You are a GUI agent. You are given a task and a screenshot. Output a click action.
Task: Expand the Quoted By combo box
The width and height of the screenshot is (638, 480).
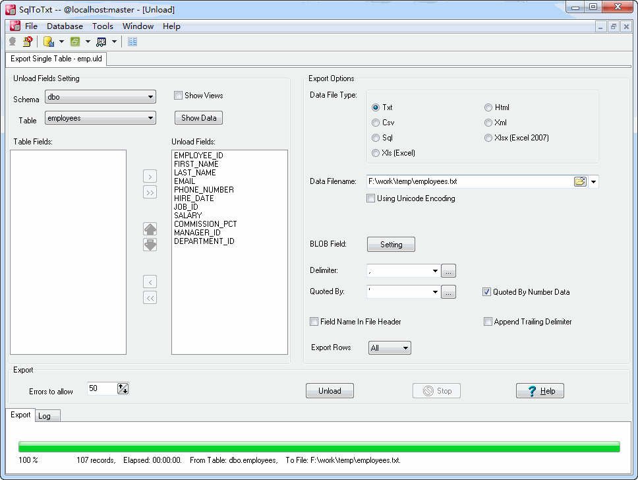coord(435,292)
